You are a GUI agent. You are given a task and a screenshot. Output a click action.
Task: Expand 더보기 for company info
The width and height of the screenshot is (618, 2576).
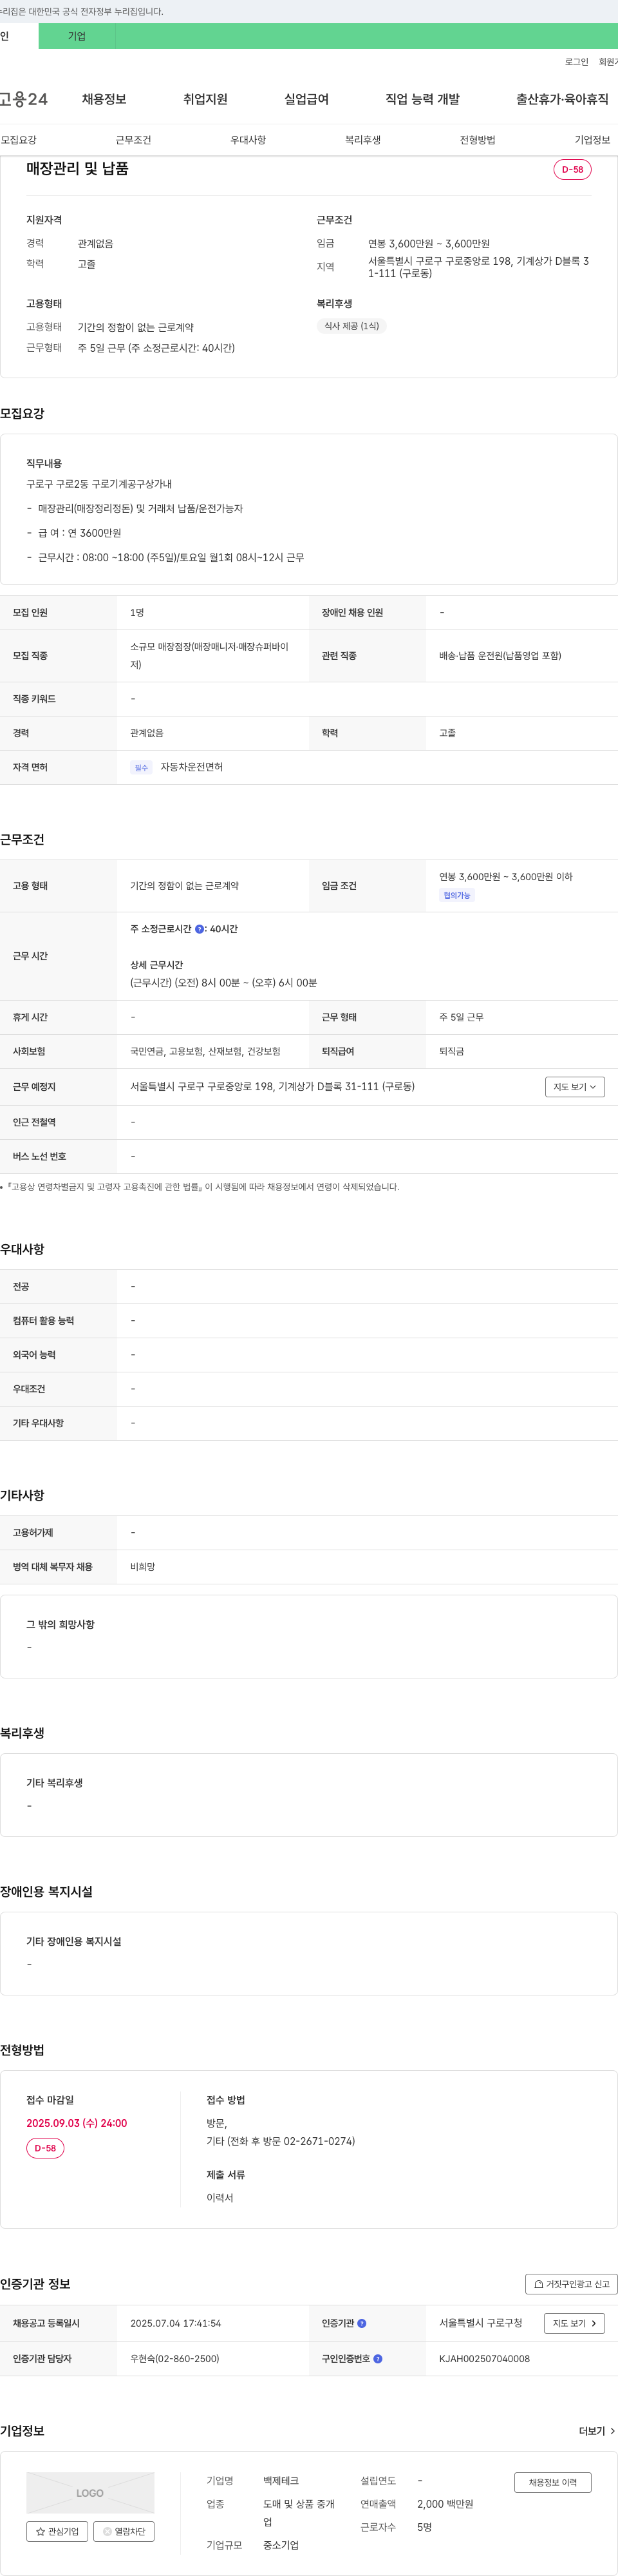(597, 2430)
